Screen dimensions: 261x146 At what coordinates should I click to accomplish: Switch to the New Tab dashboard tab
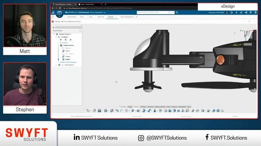(101, 17)
